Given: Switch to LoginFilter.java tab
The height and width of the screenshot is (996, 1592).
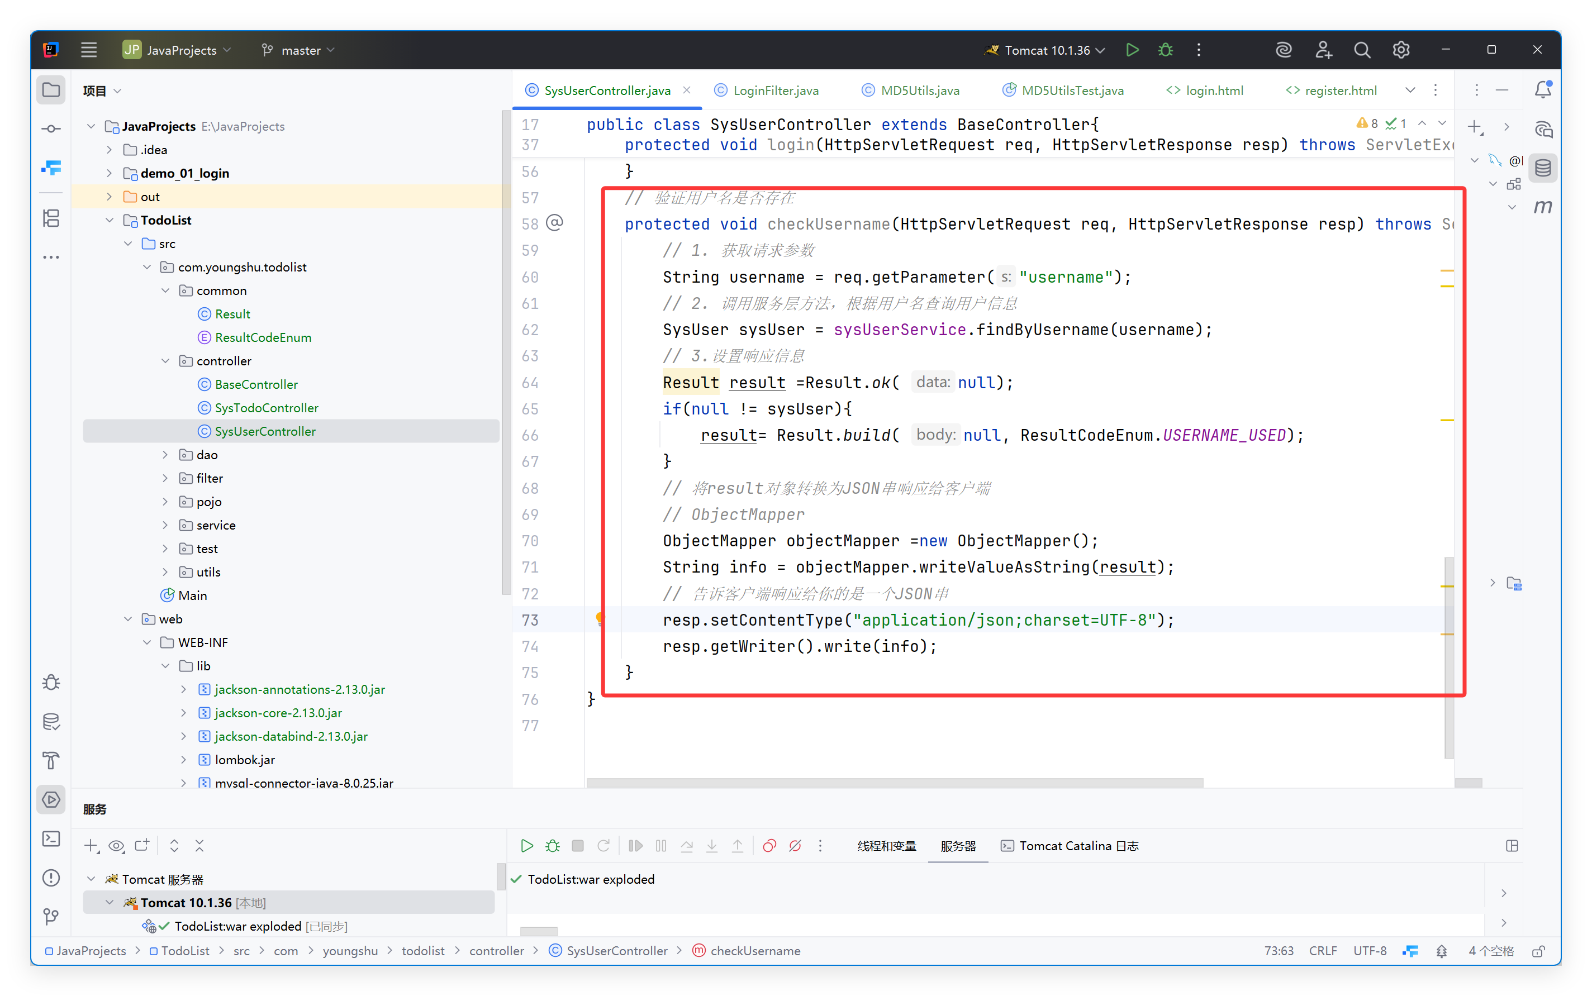Looking at the screenshot, I should (x=767, y=90).
